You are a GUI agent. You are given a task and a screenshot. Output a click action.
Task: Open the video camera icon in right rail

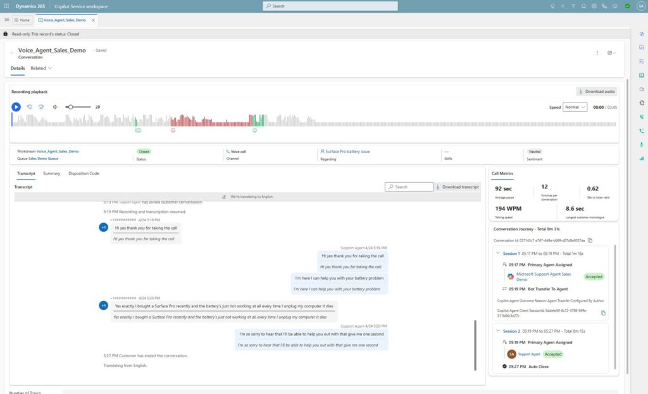click(x=642, y=89)
